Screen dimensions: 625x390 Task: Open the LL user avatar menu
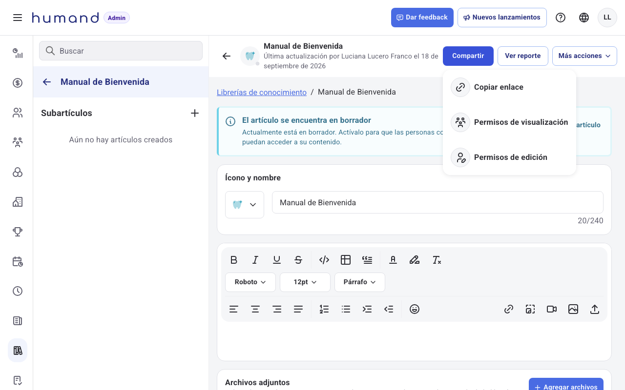[607, 18]
